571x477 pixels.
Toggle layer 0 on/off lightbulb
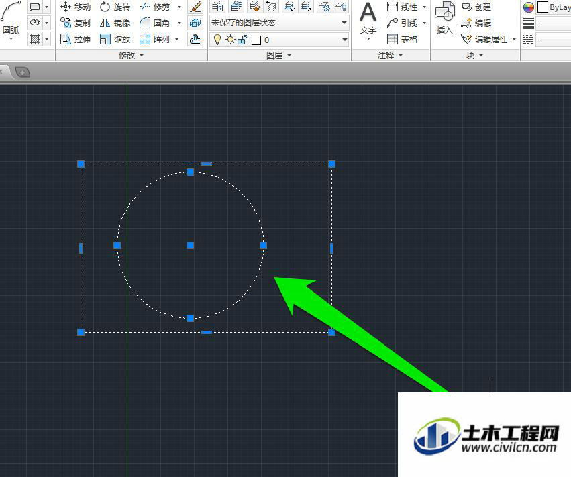[217, 40]
